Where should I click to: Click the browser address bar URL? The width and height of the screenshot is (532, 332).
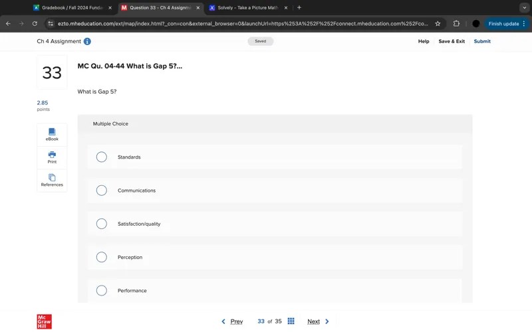point(243,24)
